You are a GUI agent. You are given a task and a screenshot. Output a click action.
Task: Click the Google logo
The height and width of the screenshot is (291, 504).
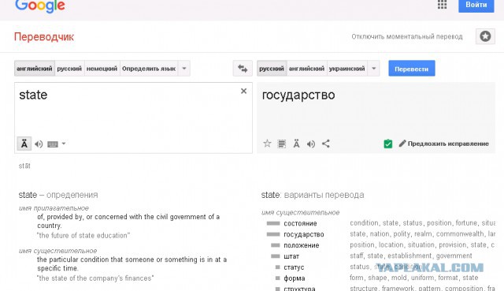click(x=40, y=6)
